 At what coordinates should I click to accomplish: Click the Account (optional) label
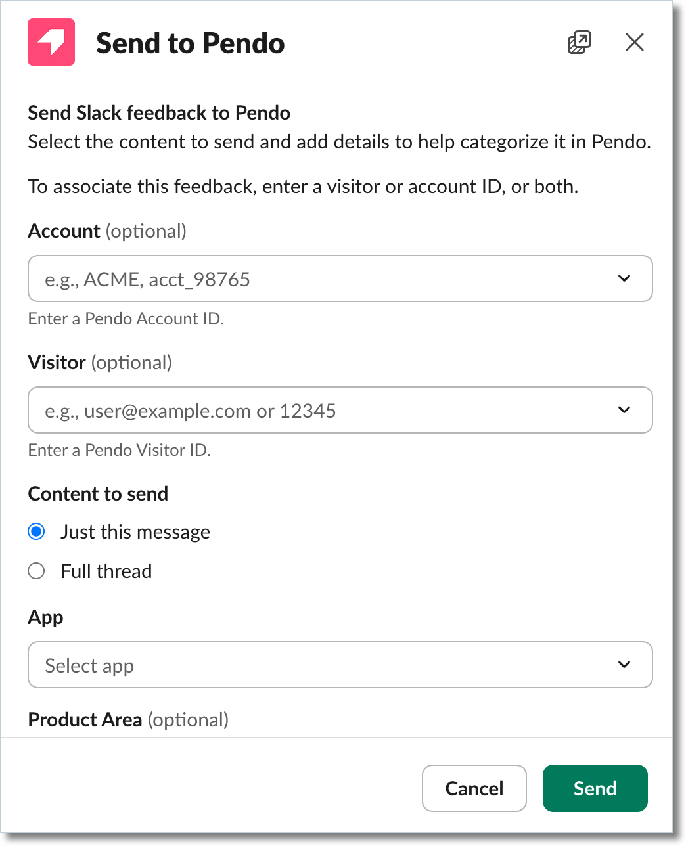point(108,231)
